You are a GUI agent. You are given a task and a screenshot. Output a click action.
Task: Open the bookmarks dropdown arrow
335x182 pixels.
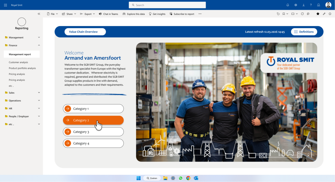[x=287, y=14]
